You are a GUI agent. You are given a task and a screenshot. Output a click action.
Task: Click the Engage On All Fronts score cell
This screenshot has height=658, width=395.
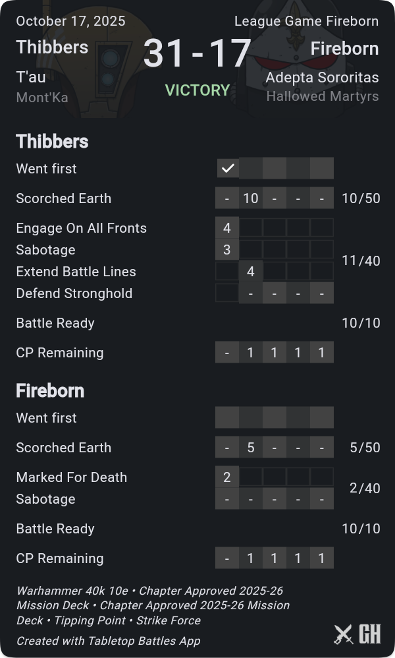[x=227, y=227]
